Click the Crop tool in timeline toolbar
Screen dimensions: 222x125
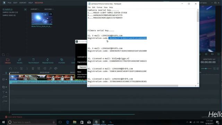coord(39,68)
